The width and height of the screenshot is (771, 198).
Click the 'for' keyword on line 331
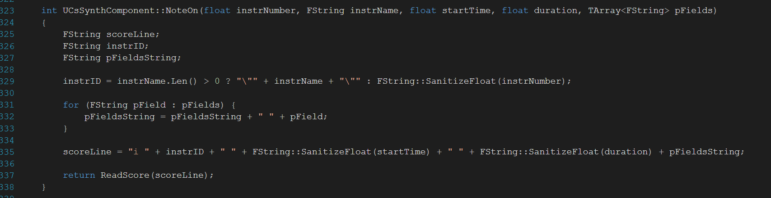tap(71, 105)
